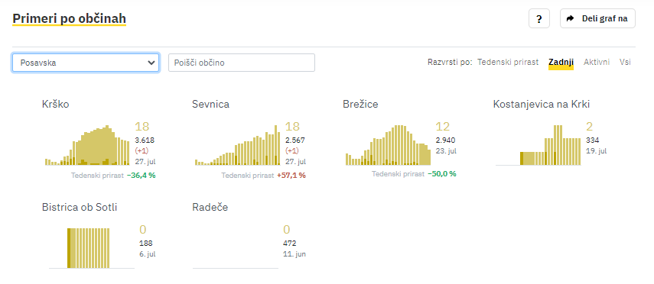Screen dimensions: 654x284
Task: Click Sevnica's +57,1 % weekly growth
Action: 291,176
